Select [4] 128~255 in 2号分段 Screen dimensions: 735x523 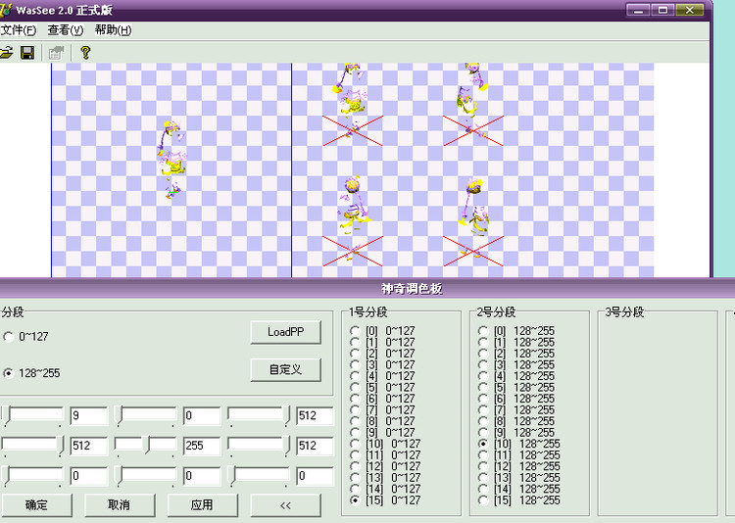516,376
